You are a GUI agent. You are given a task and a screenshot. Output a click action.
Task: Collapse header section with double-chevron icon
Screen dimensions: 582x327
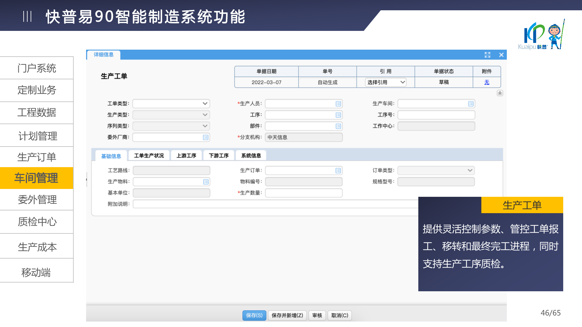click(500, 93)
